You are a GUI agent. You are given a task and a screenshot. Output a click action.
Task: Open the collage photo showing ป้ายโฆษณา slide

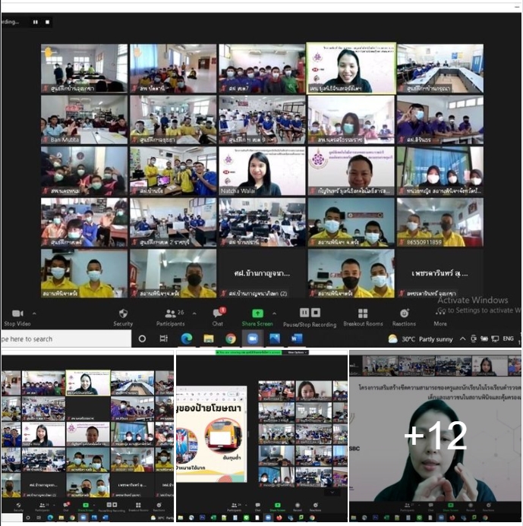coord(262,436)
